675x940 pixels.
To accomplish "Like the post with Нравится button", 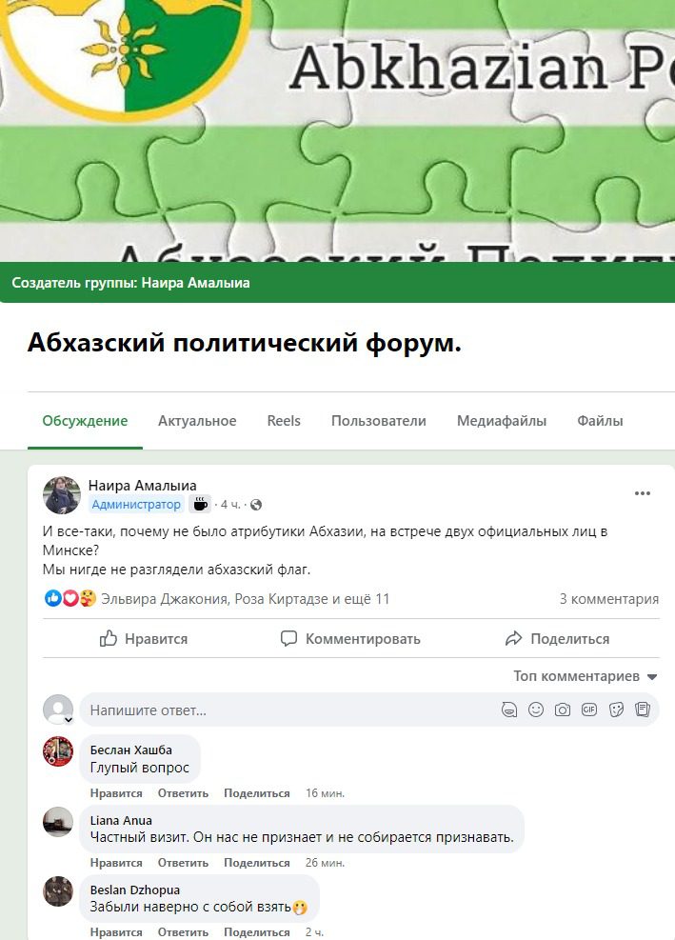I will click(144, 638).
